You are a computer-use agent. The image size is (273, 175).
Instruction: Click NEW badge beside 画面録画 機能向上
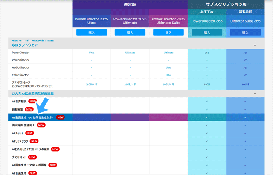tap(41, 125)
